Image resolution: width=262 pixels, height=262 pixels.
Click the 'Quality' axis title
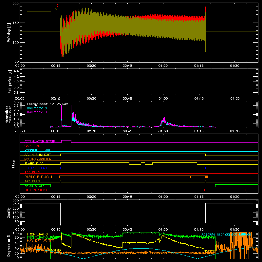(9, 213)
